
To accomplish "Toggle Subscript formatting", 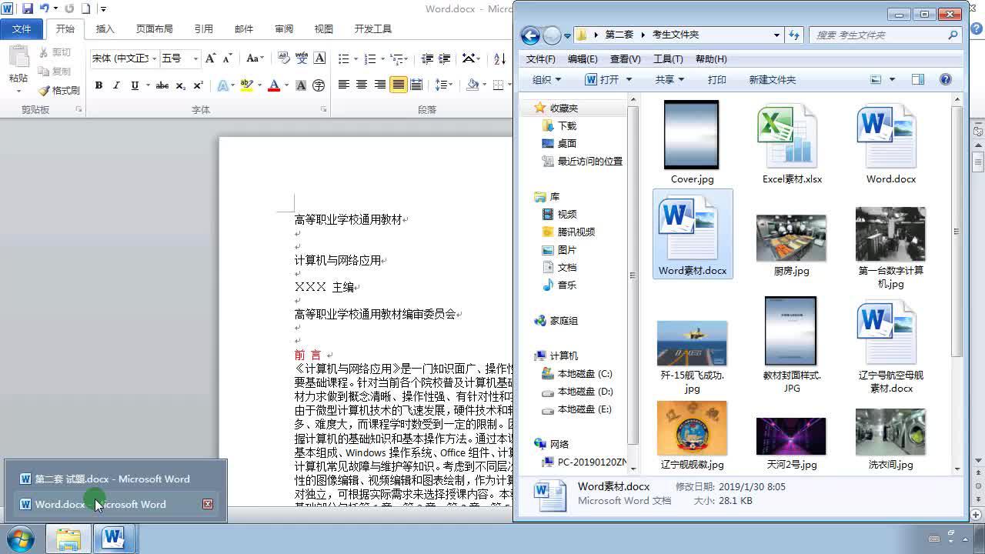I will (180, 85).
